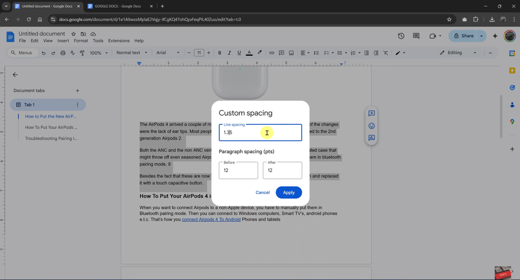Close the document tabs panel with back arrow
520x280 pixels.
15,75
